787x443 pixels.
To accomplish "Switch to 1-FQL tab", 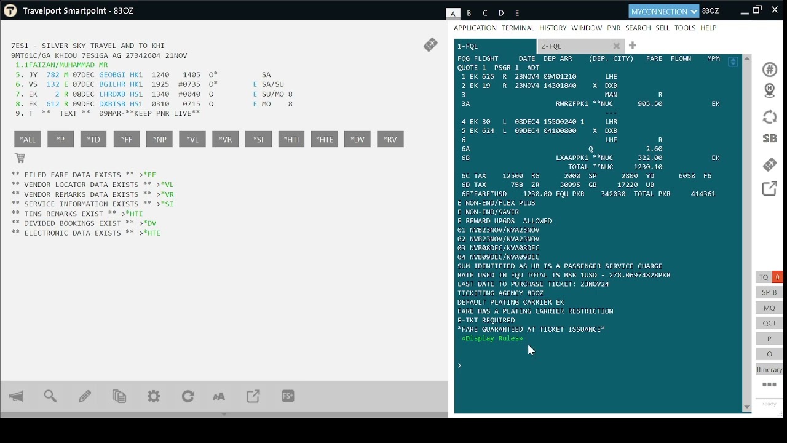I will click(x=495, y=46).
